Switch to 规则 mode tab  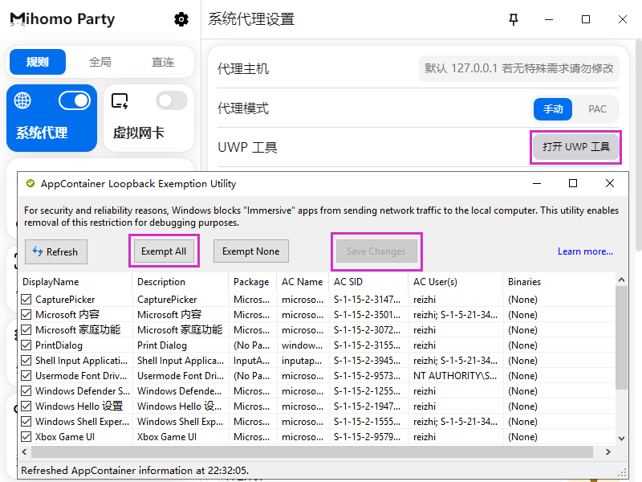38,62
